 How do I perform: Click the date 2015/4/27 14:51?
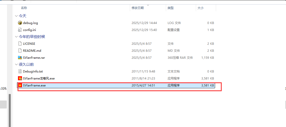(x=143, y=85)
